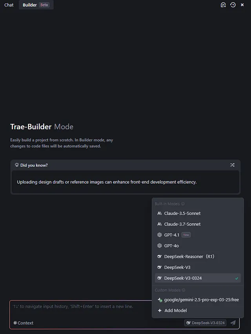Click the Built-in Models info icon

(183, 204)
